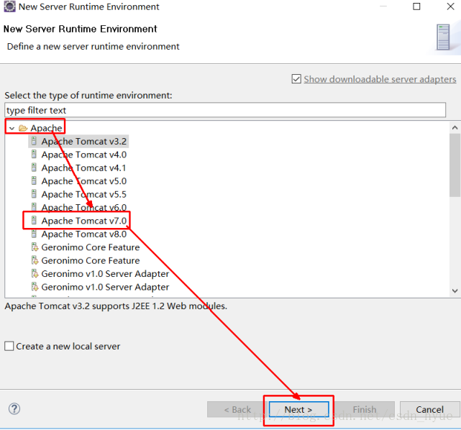Viewport: 461px width, 430px height.
Task: Click server icon beside Tomcat v4.1
Action: tap(34, 168)
